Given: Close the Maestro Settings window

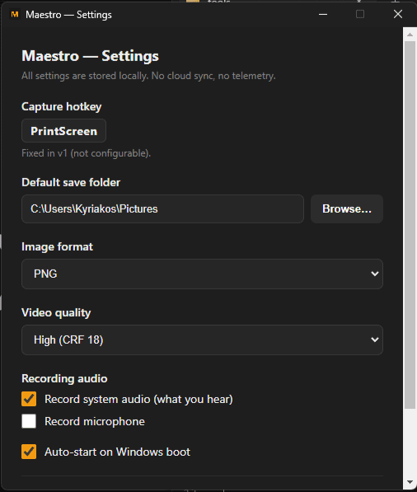Looking at the screenshot, I should pyautogui.click(x=398, y=15).
